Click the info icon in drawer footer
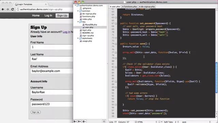The width and height of the screenshot is (218, 123). (104, 122)
